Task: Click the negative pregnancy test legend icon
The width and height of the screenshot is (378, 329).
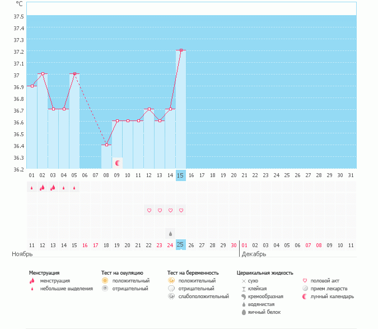Action: click(x=171, y=289)
